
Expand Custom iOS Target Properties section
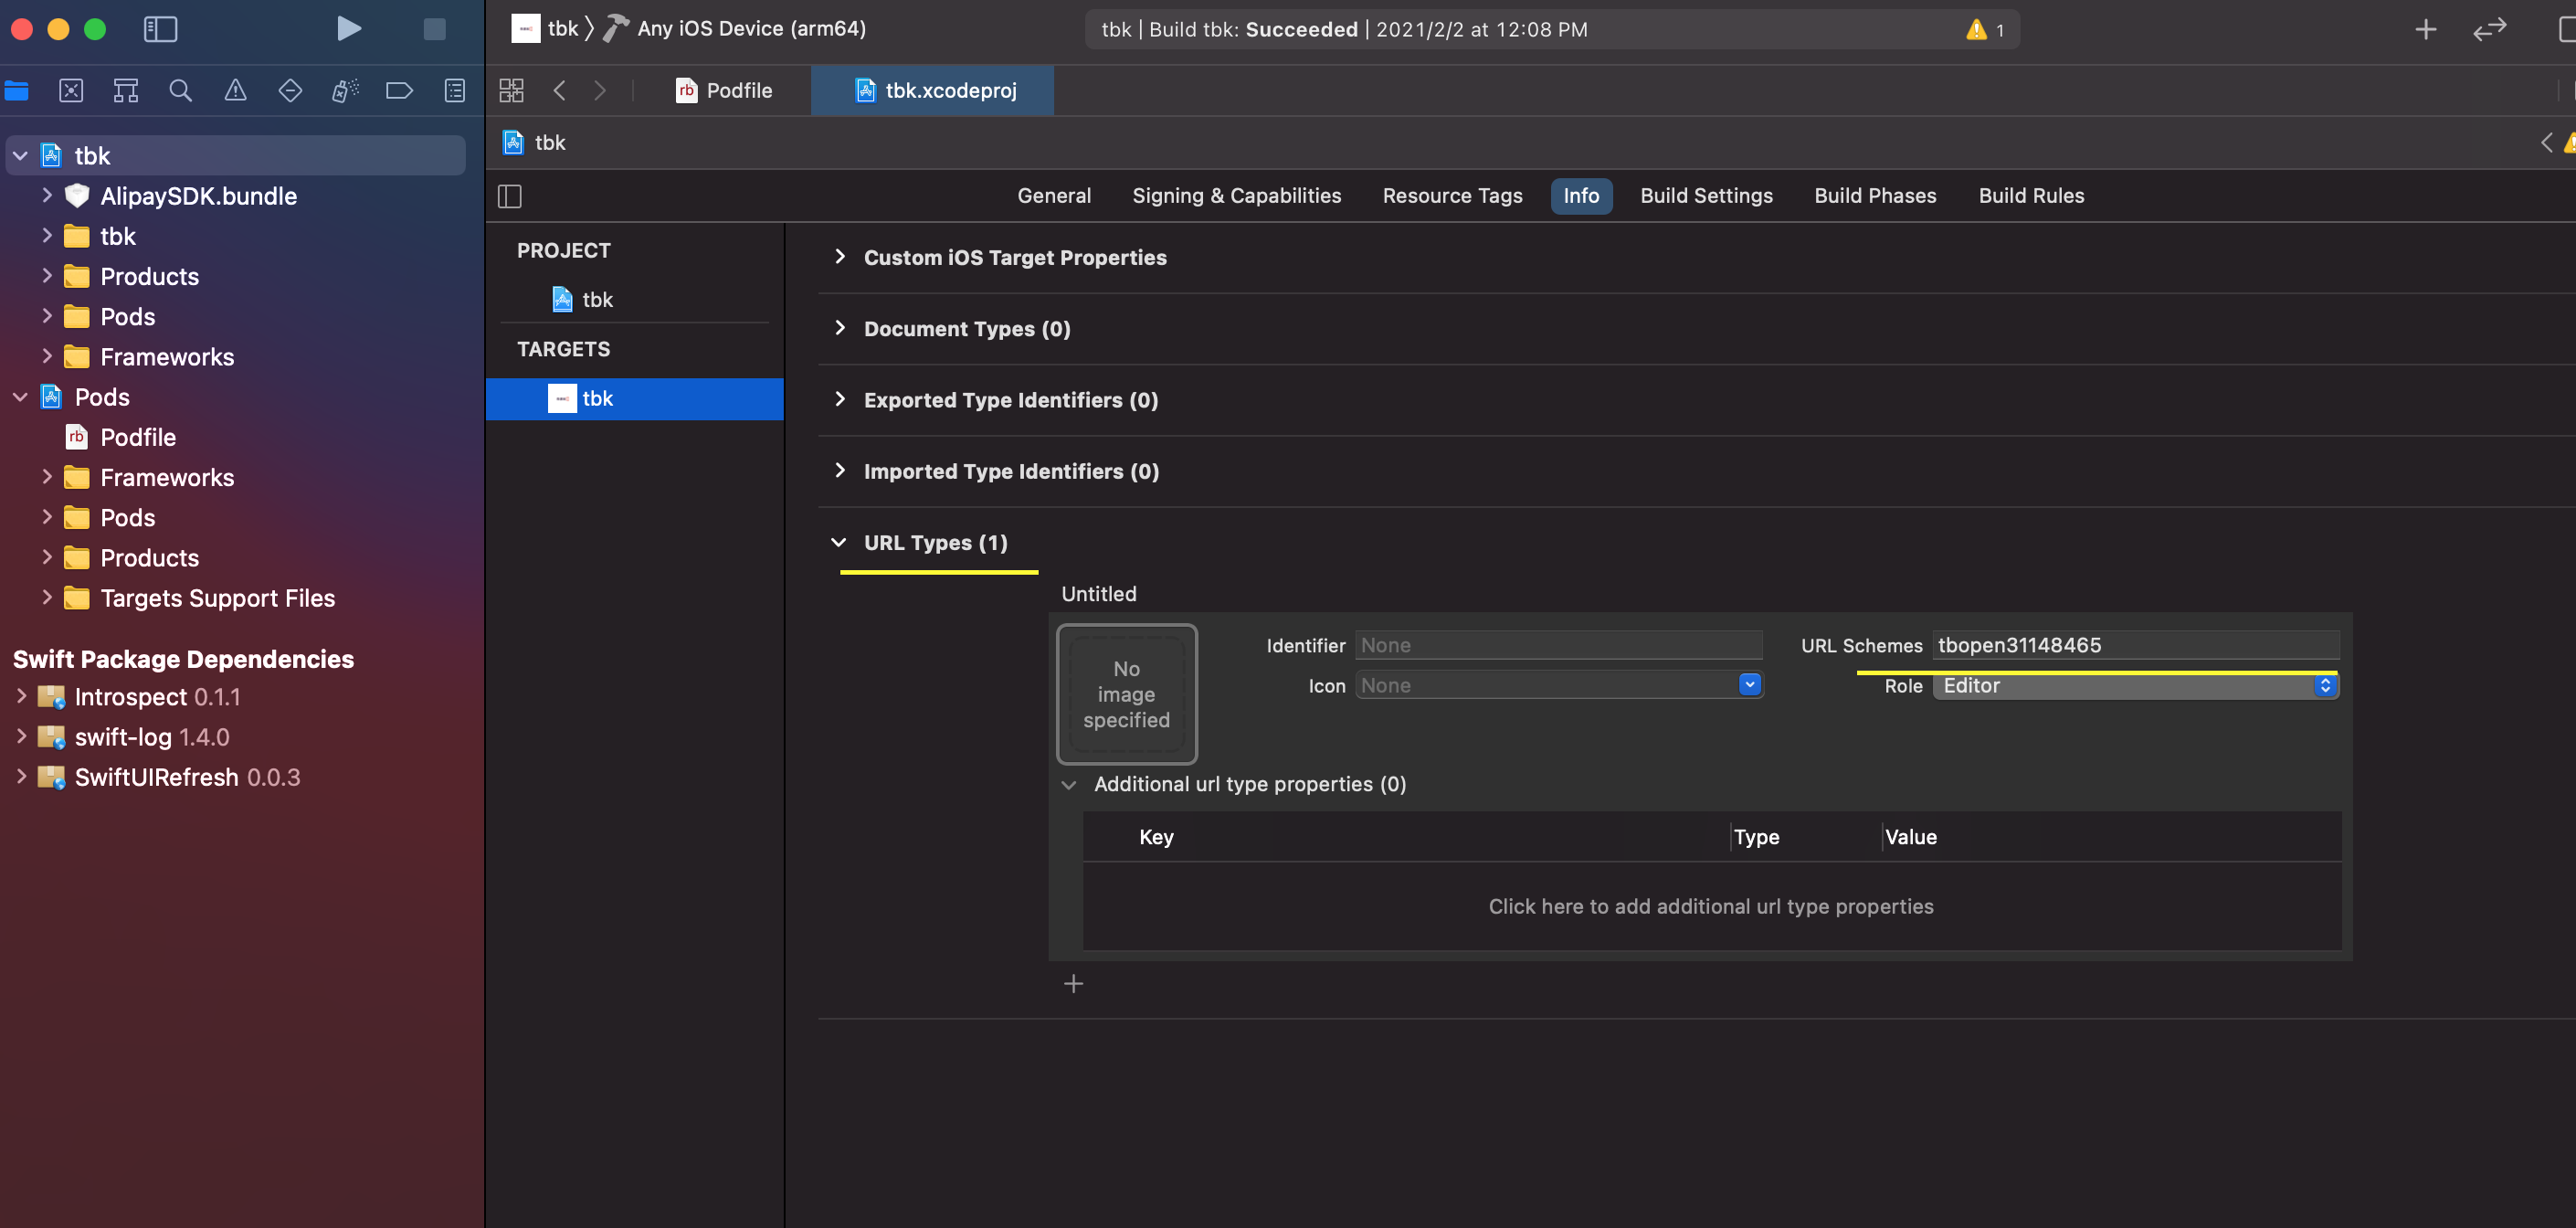pyautogui.click(x=840, y=257)
